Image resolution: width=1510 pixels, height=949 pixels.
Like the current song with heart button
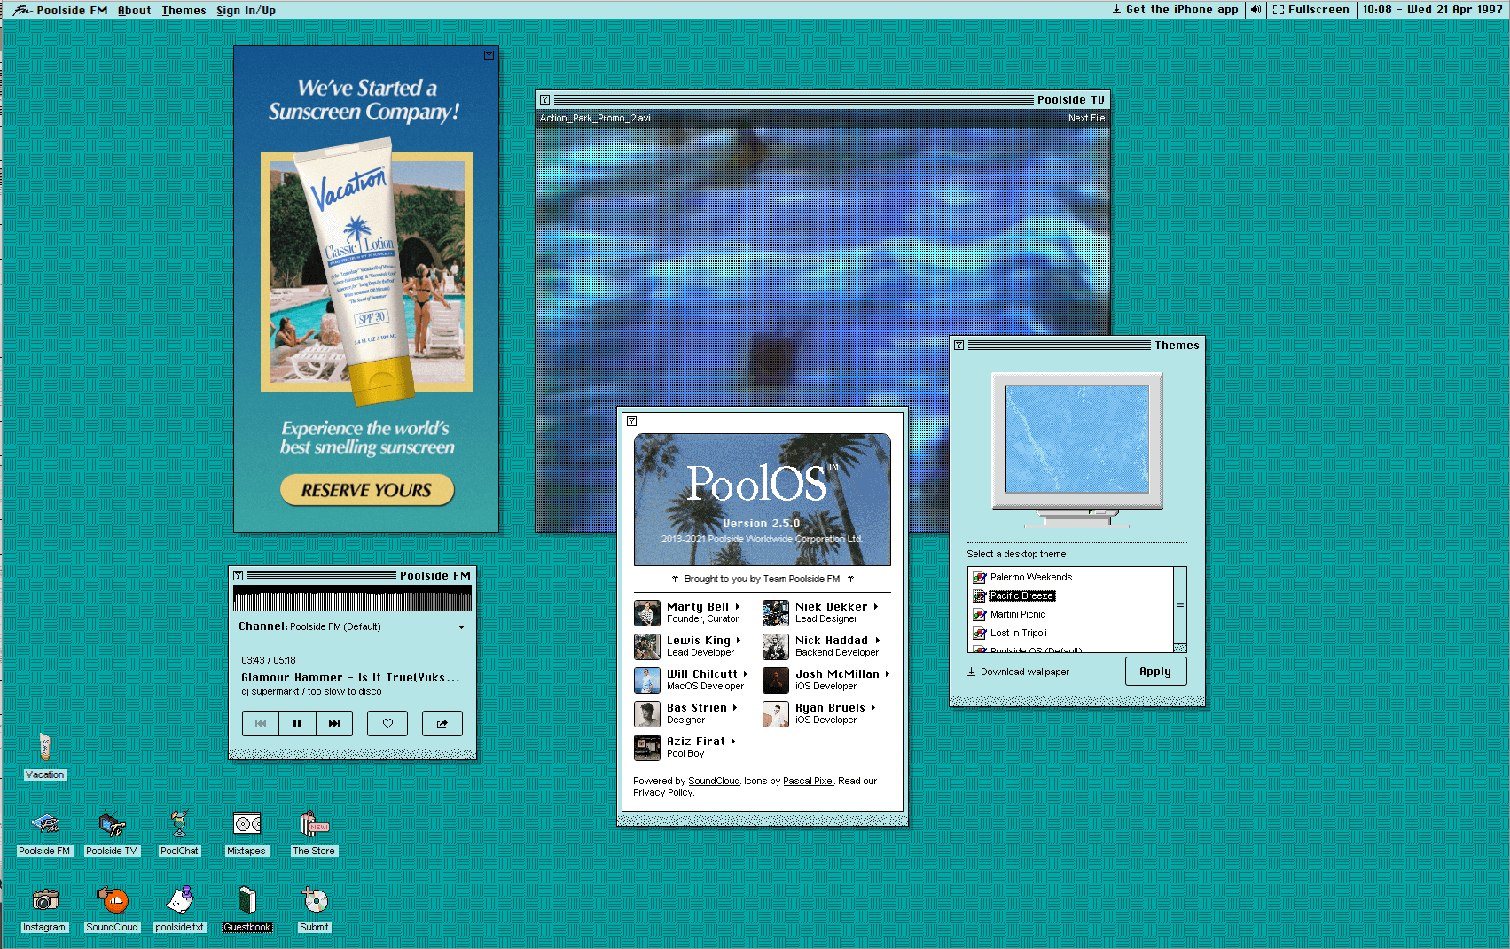pyautogui.click(x=387, y=724)
